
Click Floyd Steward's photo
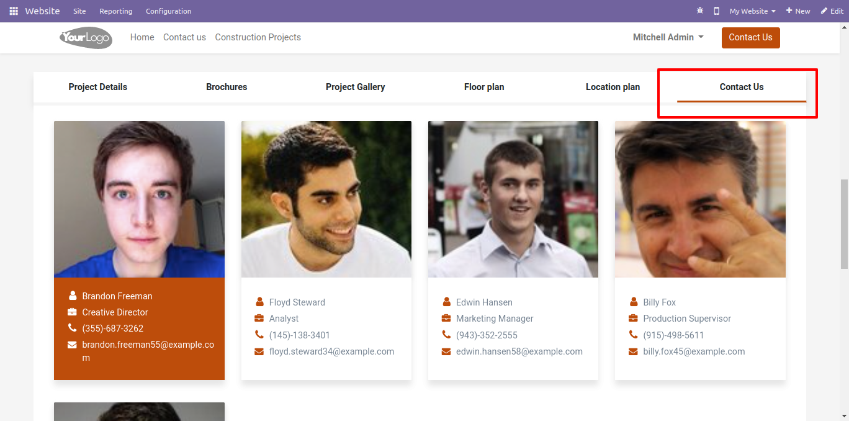(326, 199)
